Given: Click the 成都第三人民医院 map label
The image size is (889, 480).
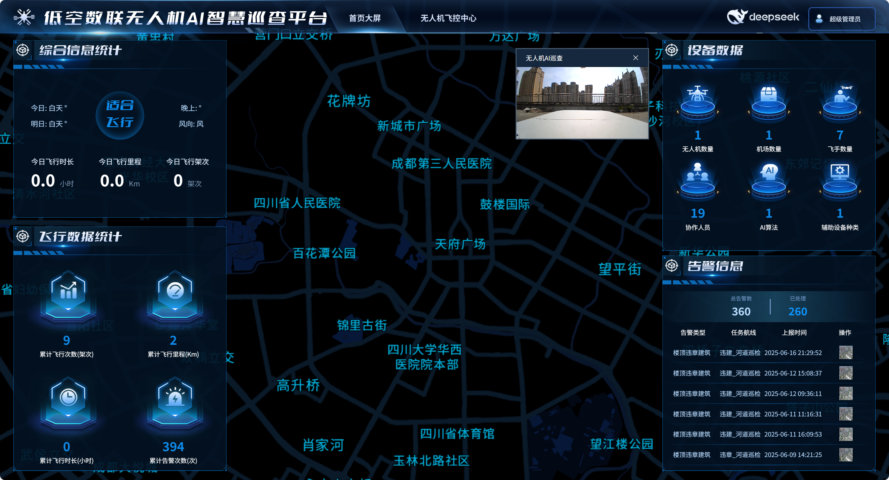Looking at the screenshot, I should pos(441,163).
